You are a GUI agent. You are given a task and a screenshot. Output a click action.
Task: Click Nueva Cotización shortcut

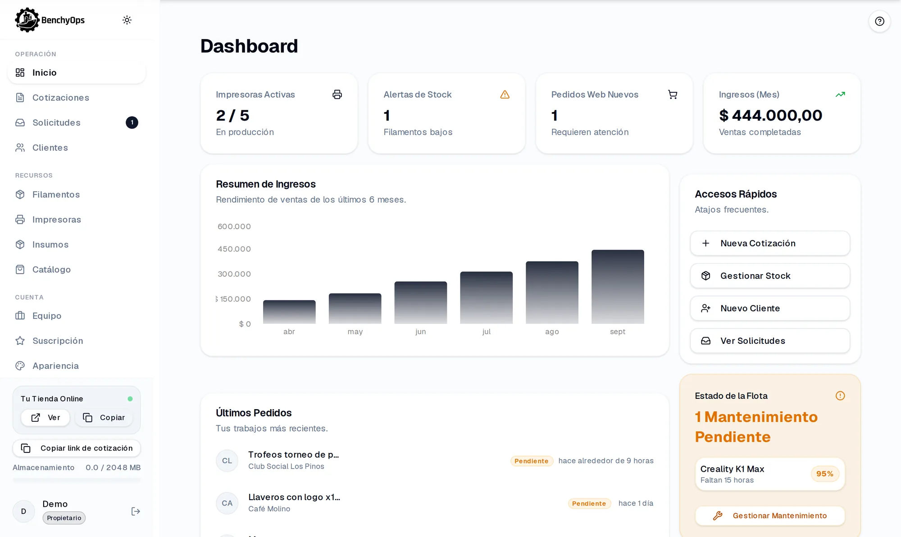point(770,244)
